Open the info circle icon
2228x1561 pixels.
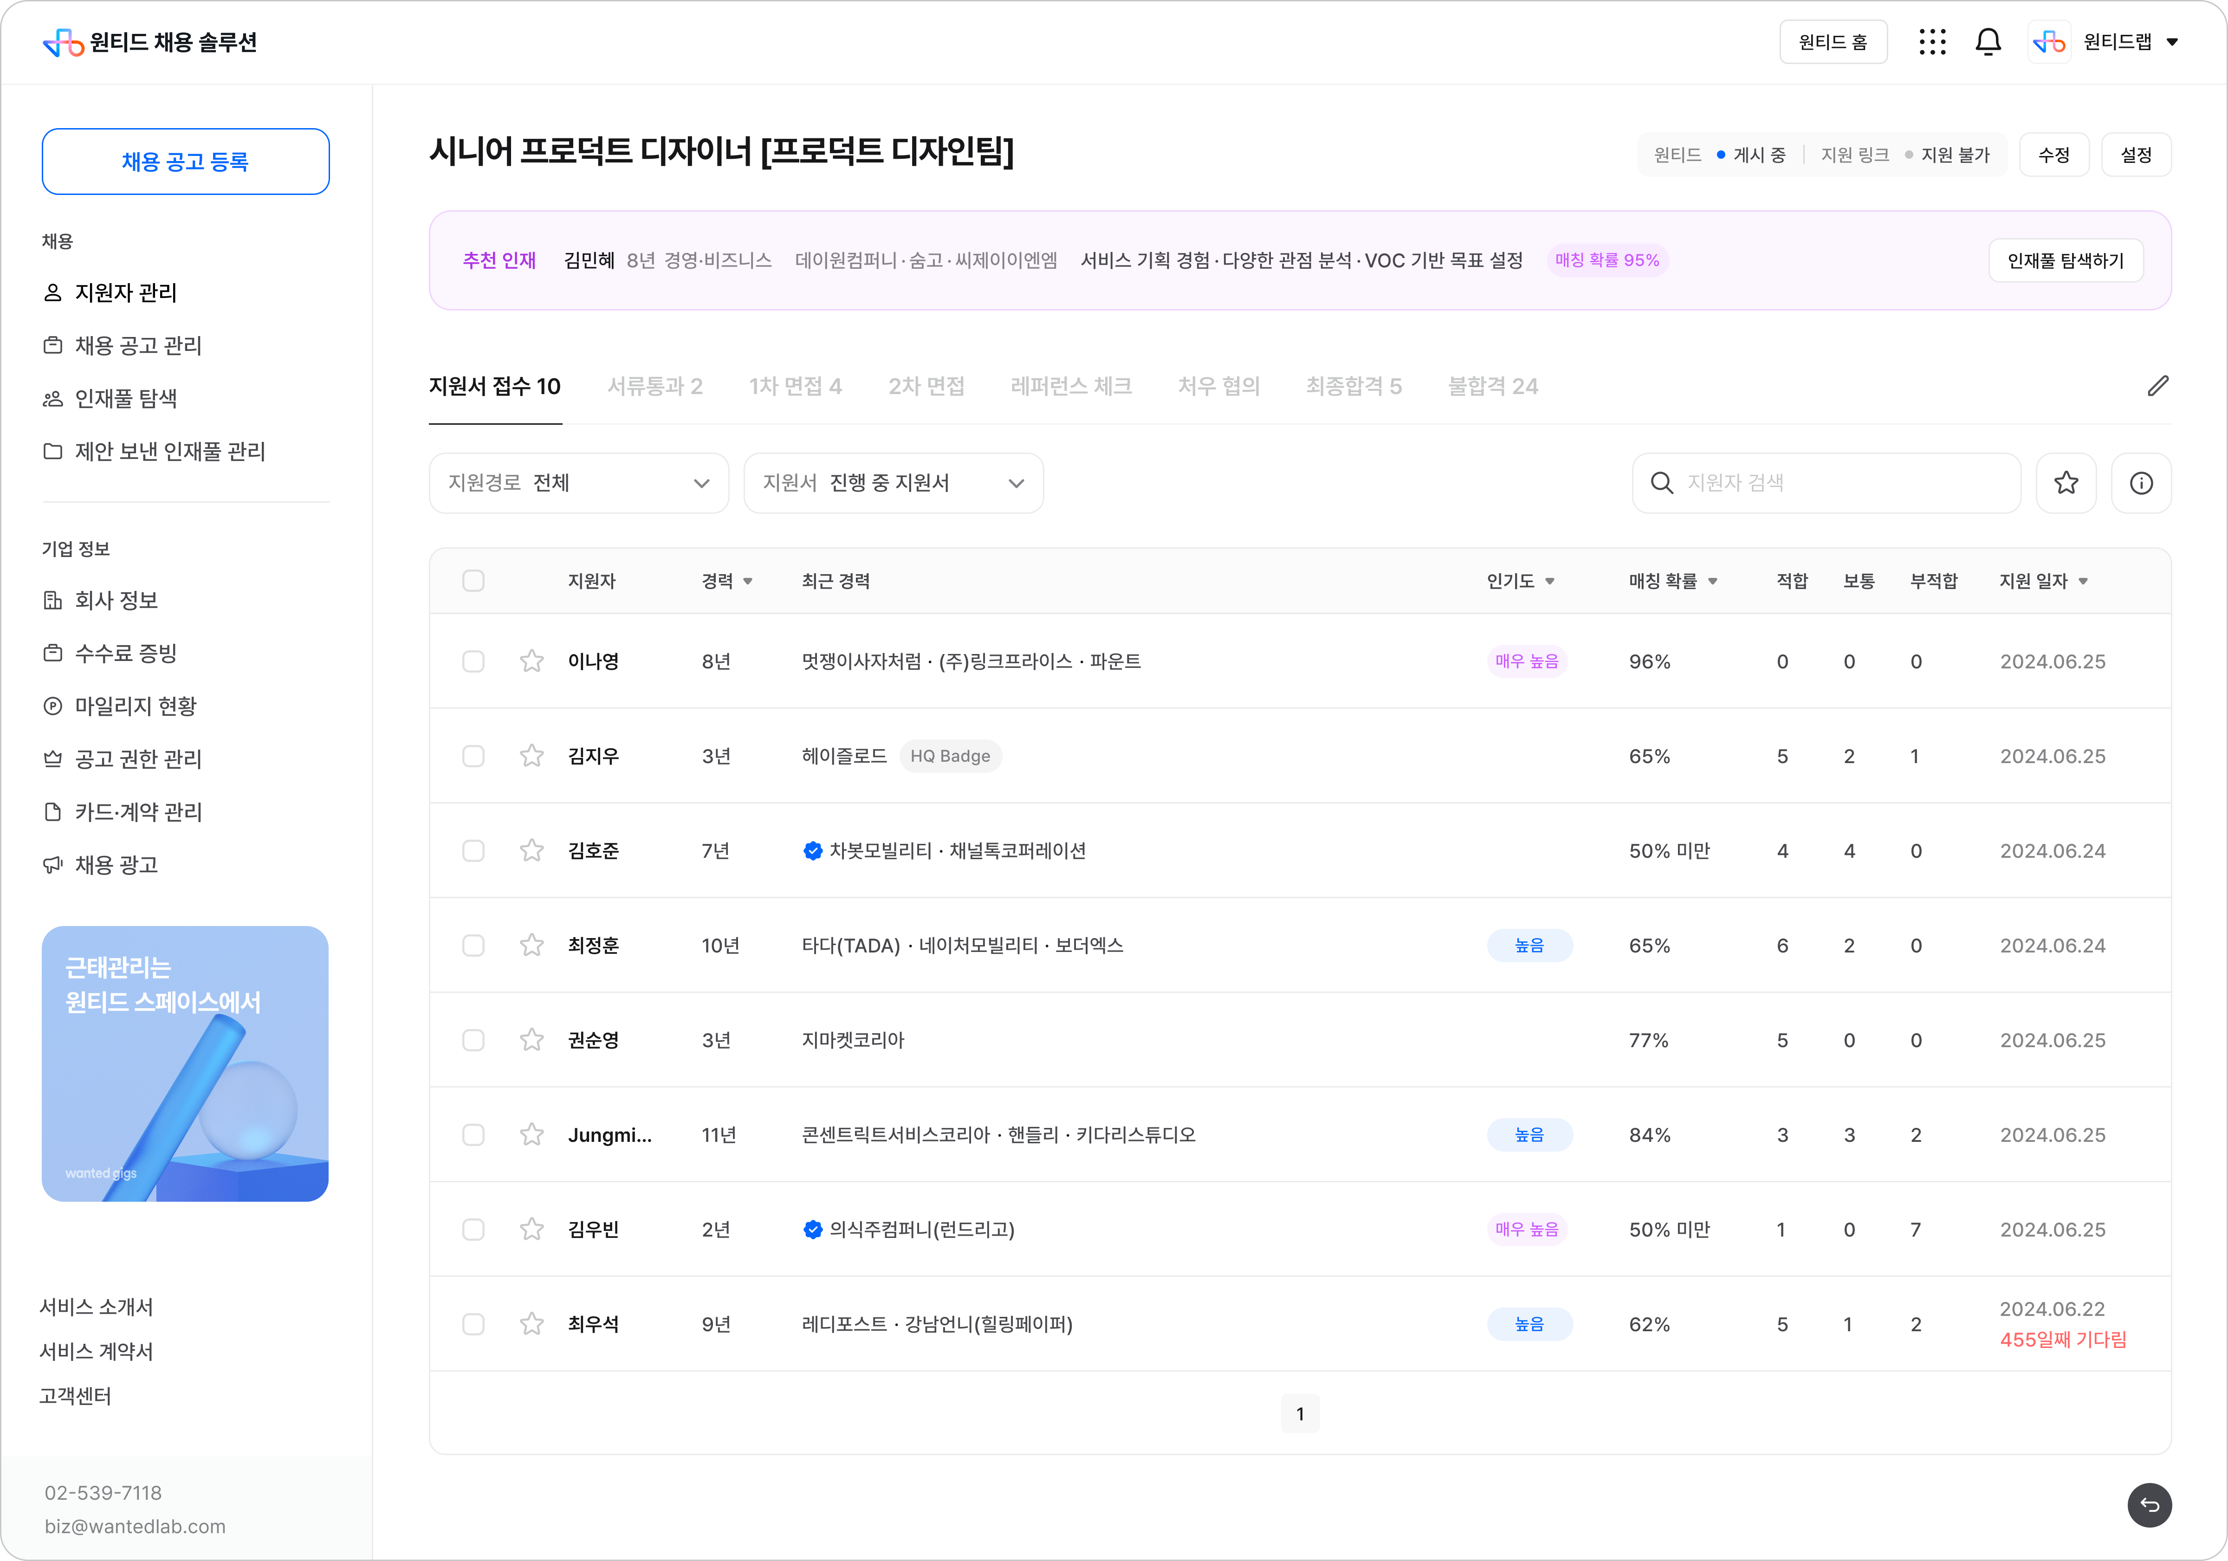point(2141,483)
